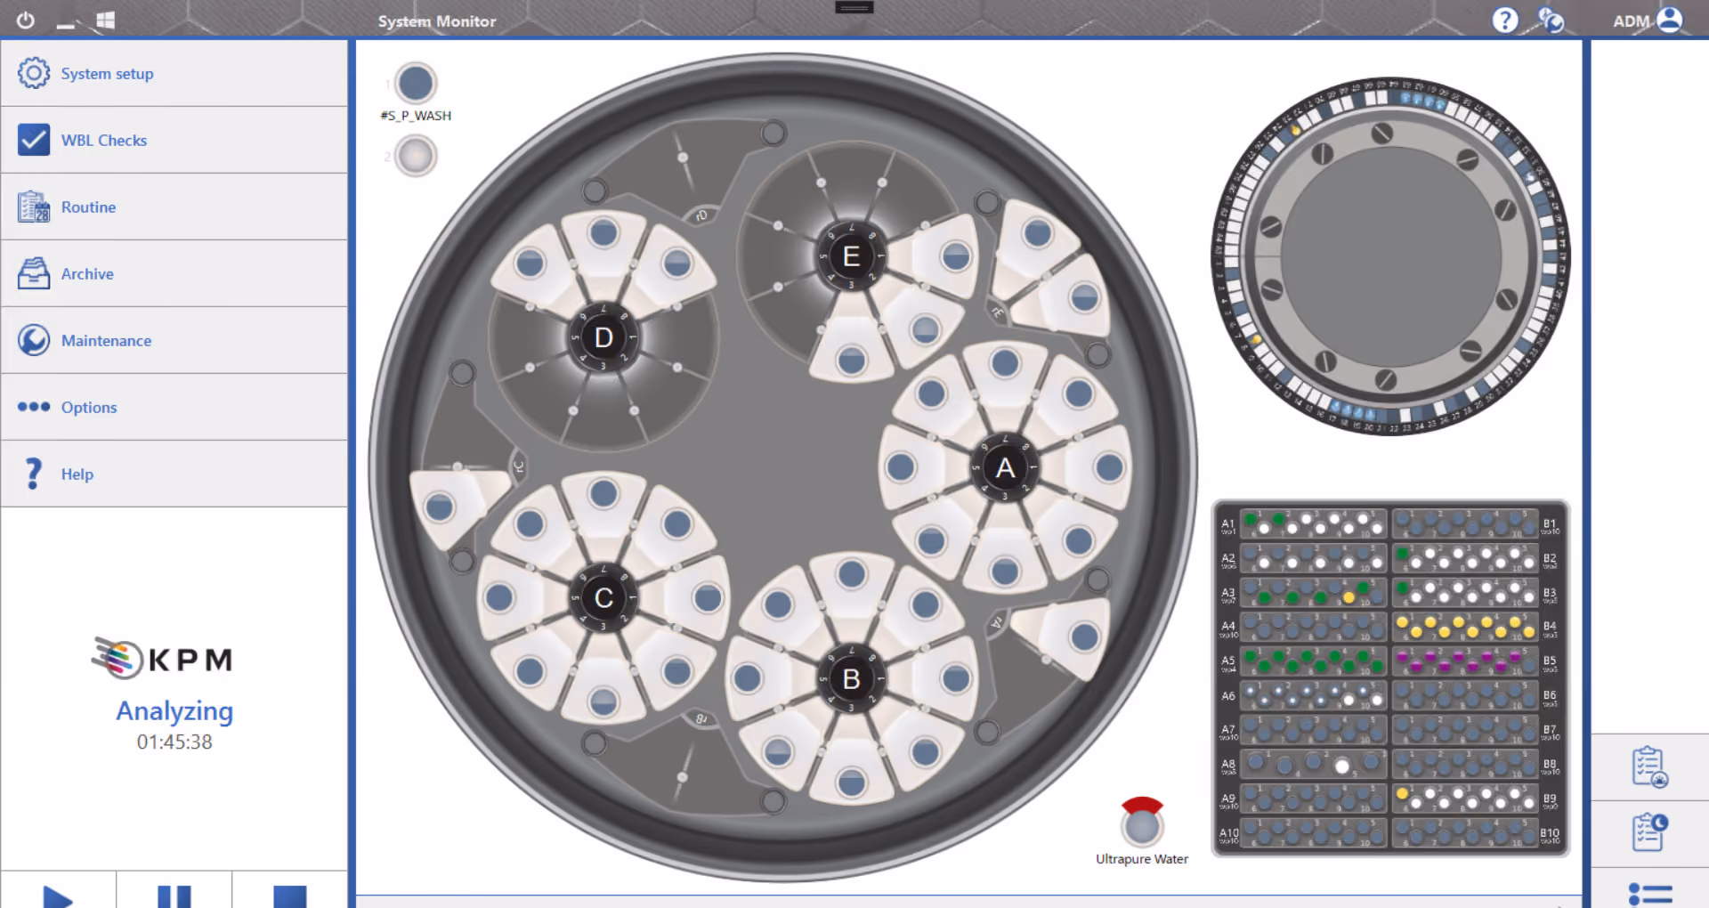The height and width of the screenshot is (908, 1709).
Task: Open the ADM user account icon
Action: tap(1670, 20)
